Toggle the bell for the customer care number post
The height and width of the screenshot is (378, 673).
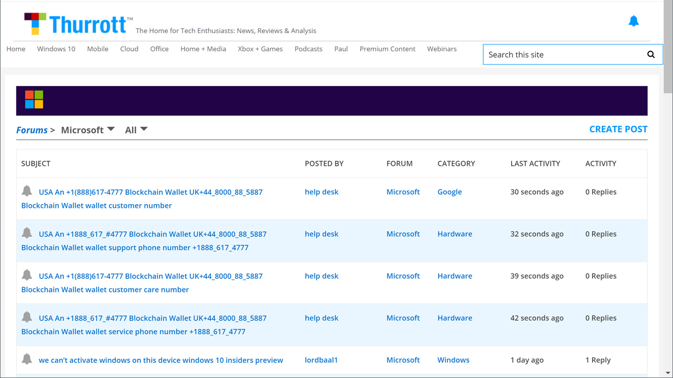click(x=27, y=275)
